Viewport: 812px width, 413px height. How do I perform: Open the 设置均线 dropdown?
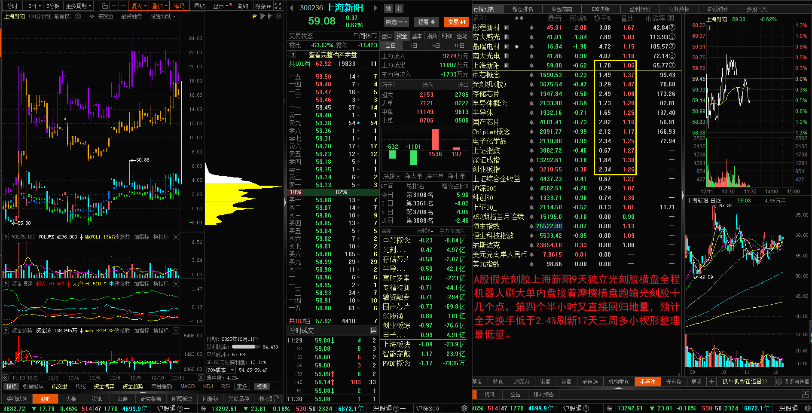tap(163, 16)
